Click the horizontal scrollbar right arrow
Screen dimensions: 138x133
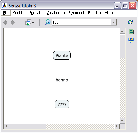pyautogui.click(x=117, y=126)
